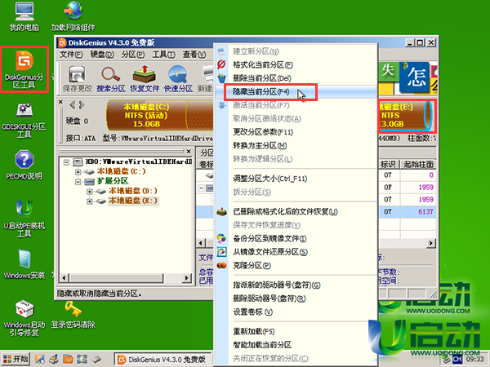Select Local Disk (D:) in tree
This screenshot has height=367, width=490.
coord(133,191)
